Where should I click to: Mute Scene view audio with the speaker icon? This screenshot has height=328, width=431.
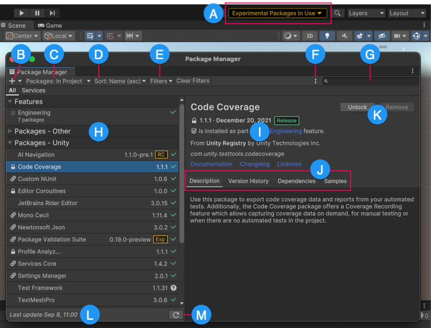[x=346, y=35]
